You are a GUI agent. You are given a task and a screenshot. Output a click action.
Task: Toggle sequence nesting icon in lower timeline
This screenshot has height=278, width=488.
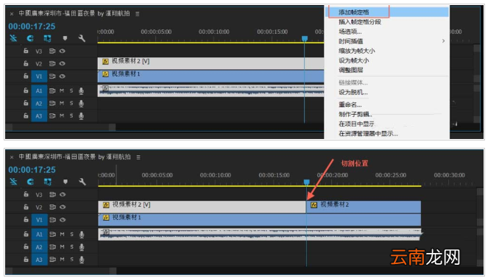(13, 182)
